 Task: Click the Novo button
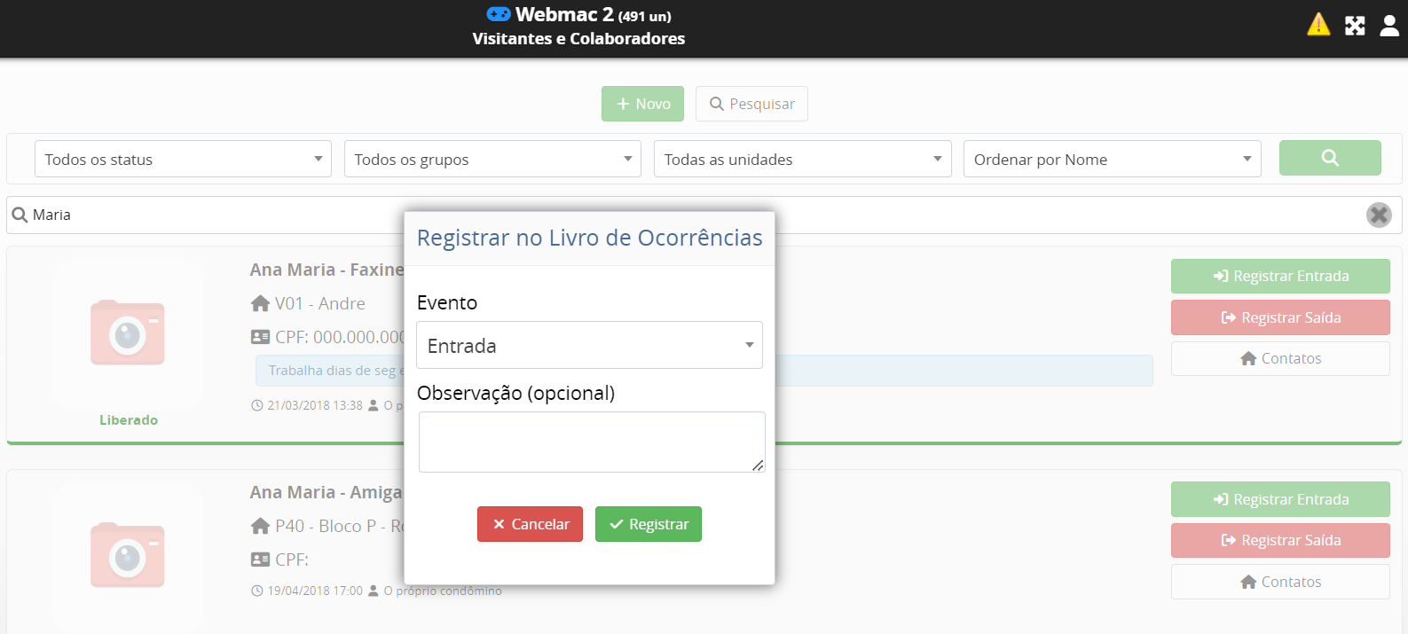[x=642, y=104]
